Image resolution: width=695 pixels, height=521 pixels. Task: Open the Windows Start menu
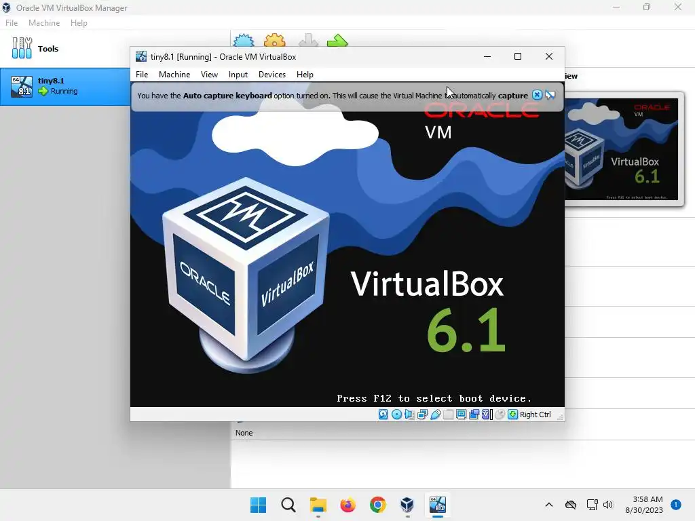point(259,505)
